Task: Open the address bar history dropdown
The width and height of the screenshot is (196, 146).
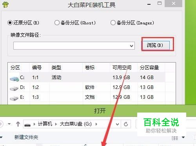Action: coord(117,124)
